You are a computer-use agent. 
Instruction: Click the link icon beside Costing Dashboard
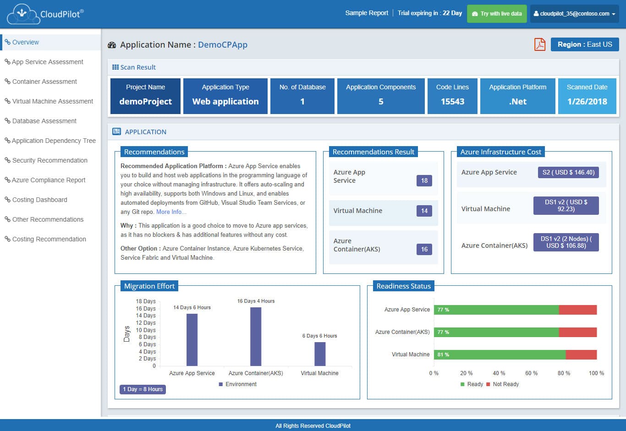point(7,200)
